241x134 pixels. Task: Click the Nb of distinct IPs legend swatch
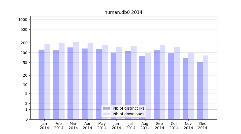pyautogui.click(x=106, y=108)
